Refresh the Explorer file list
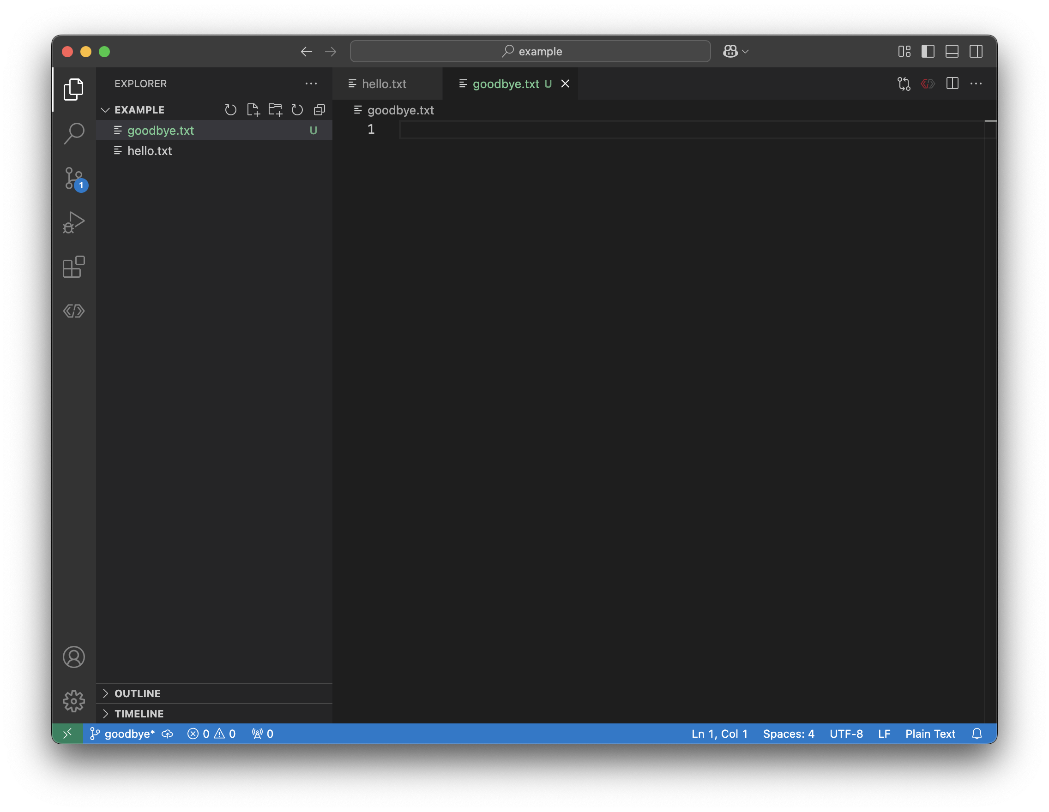 pyautogui.click(x=297, y=110)
